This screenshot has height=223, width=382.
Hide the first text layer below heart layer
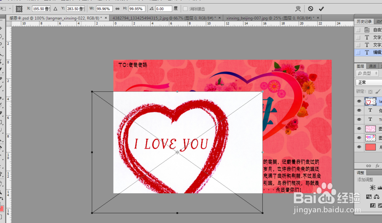(x=359, y=110)
